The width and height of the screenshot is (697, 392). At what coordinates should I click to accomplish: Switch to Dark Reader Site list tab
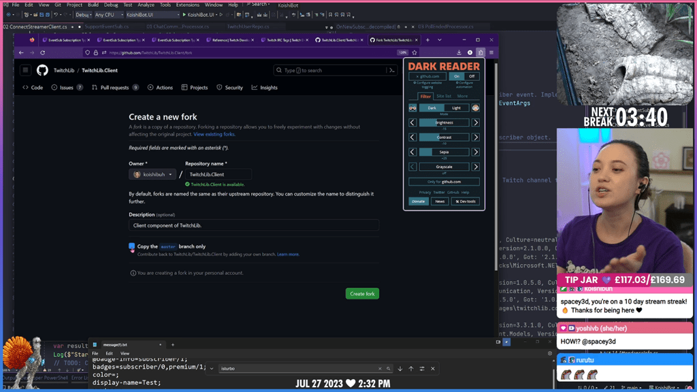pyautogui.click(x=444, y=96)
